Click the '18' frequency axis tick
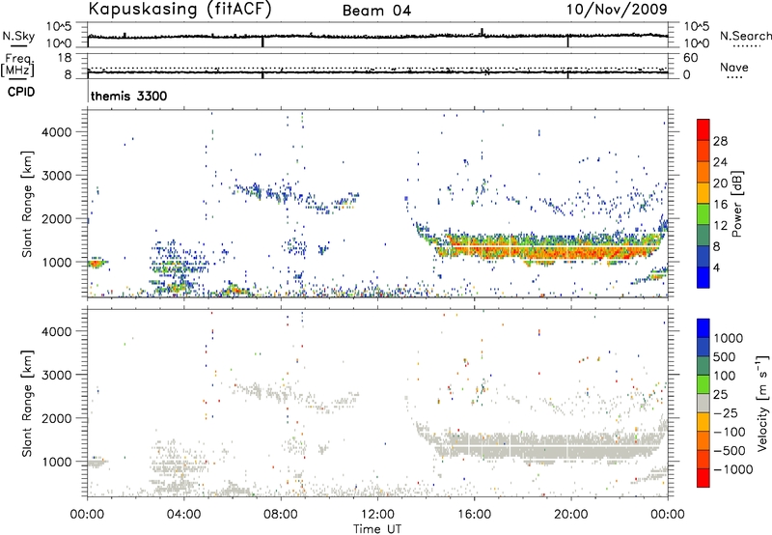772x535 pixels. click(x=64, y=58)
